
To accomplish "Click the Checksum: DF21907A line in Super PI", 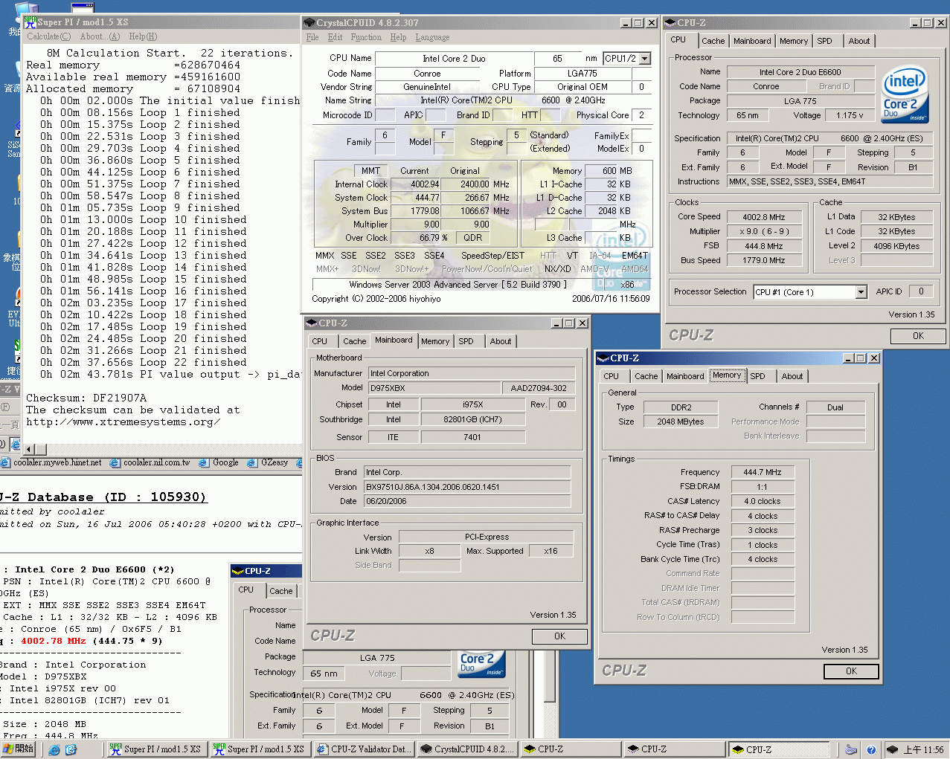I will coord(86,398).
